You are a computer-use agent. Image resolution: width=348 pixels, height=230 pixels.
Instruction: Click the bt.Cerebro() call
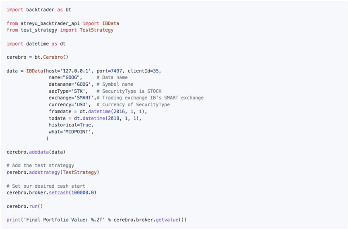click(51, 57)
